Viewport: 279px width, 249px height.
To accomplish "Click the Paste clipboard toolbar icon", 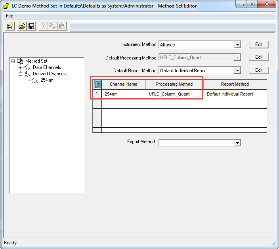I will coord(61,26).
